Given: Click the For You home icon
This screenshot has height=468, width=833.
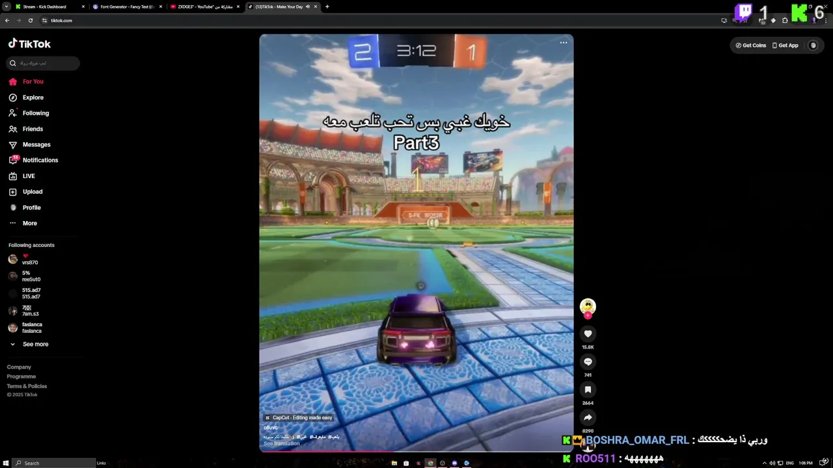Looking at the screenshot, I should tap(12, 81).
